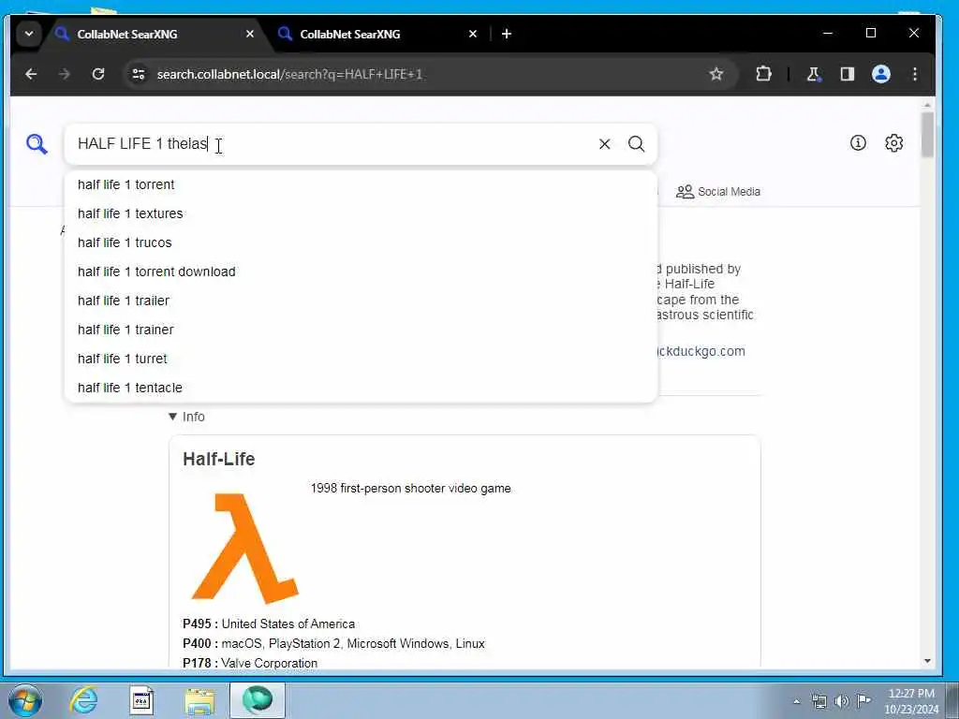Click the page vertical scrollbar thumb
This screenshot has width=959, height=719.
point(928,135)
